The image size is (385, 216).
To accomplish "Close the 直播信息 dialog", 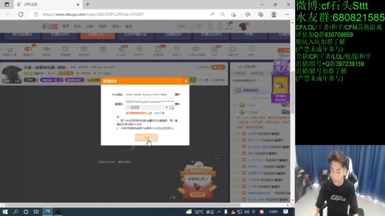I will coord(186,81).
